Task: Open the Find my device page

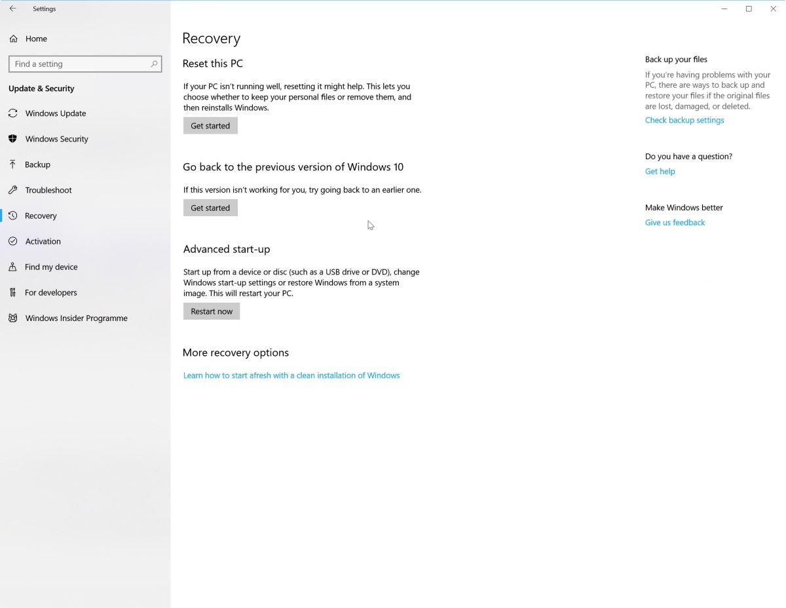Action: click(85, 267)
